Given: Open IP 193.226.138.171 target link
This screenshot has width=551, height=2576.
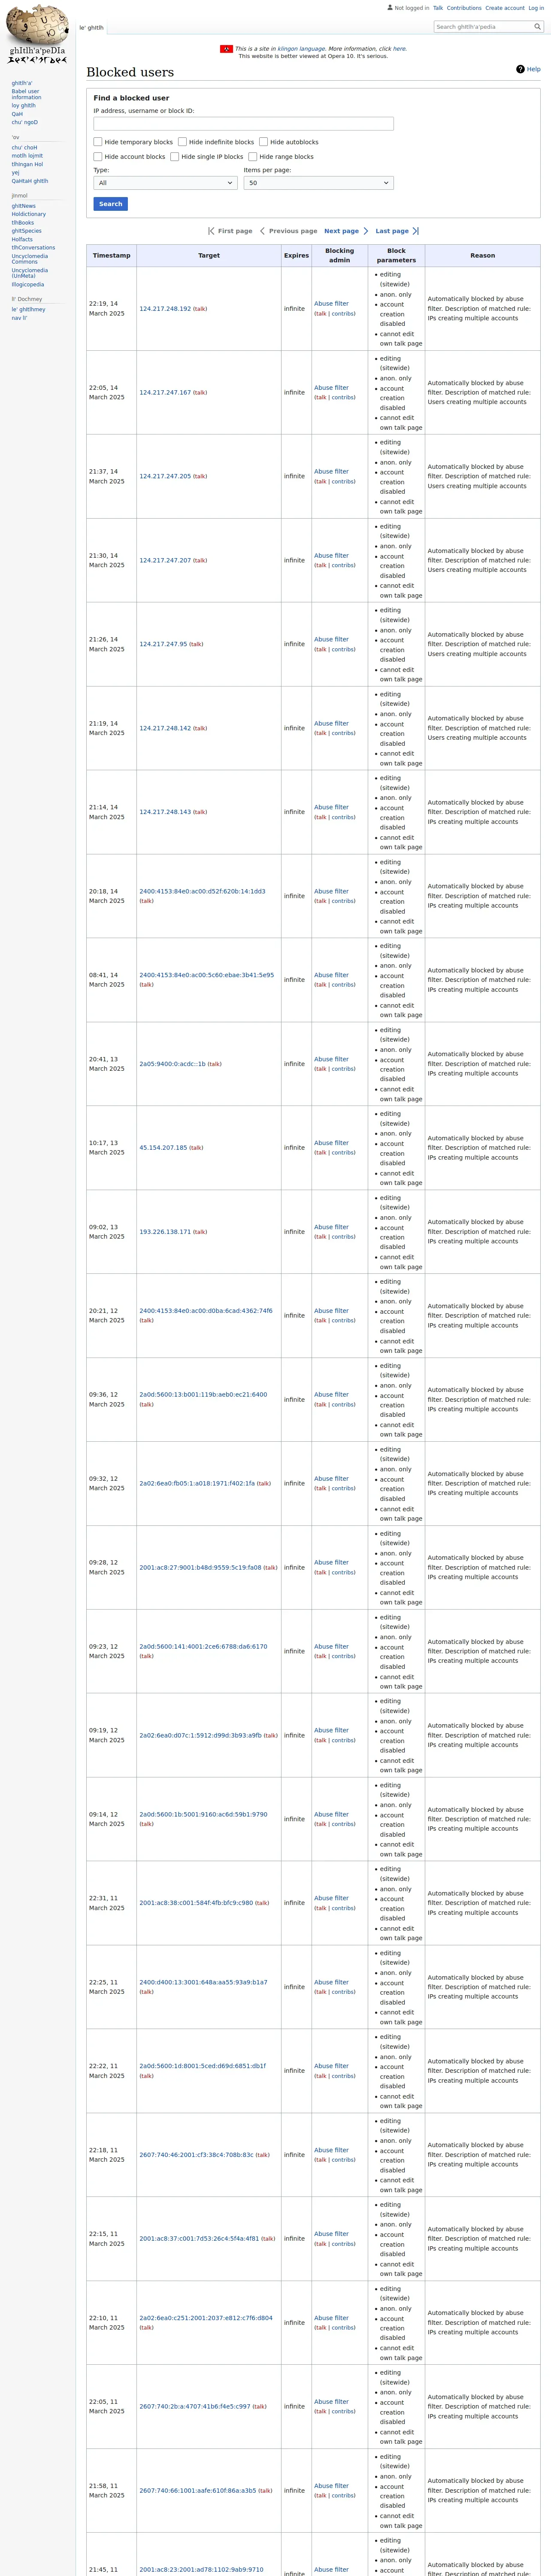Looking at the screenshot, I should 165,1232.
